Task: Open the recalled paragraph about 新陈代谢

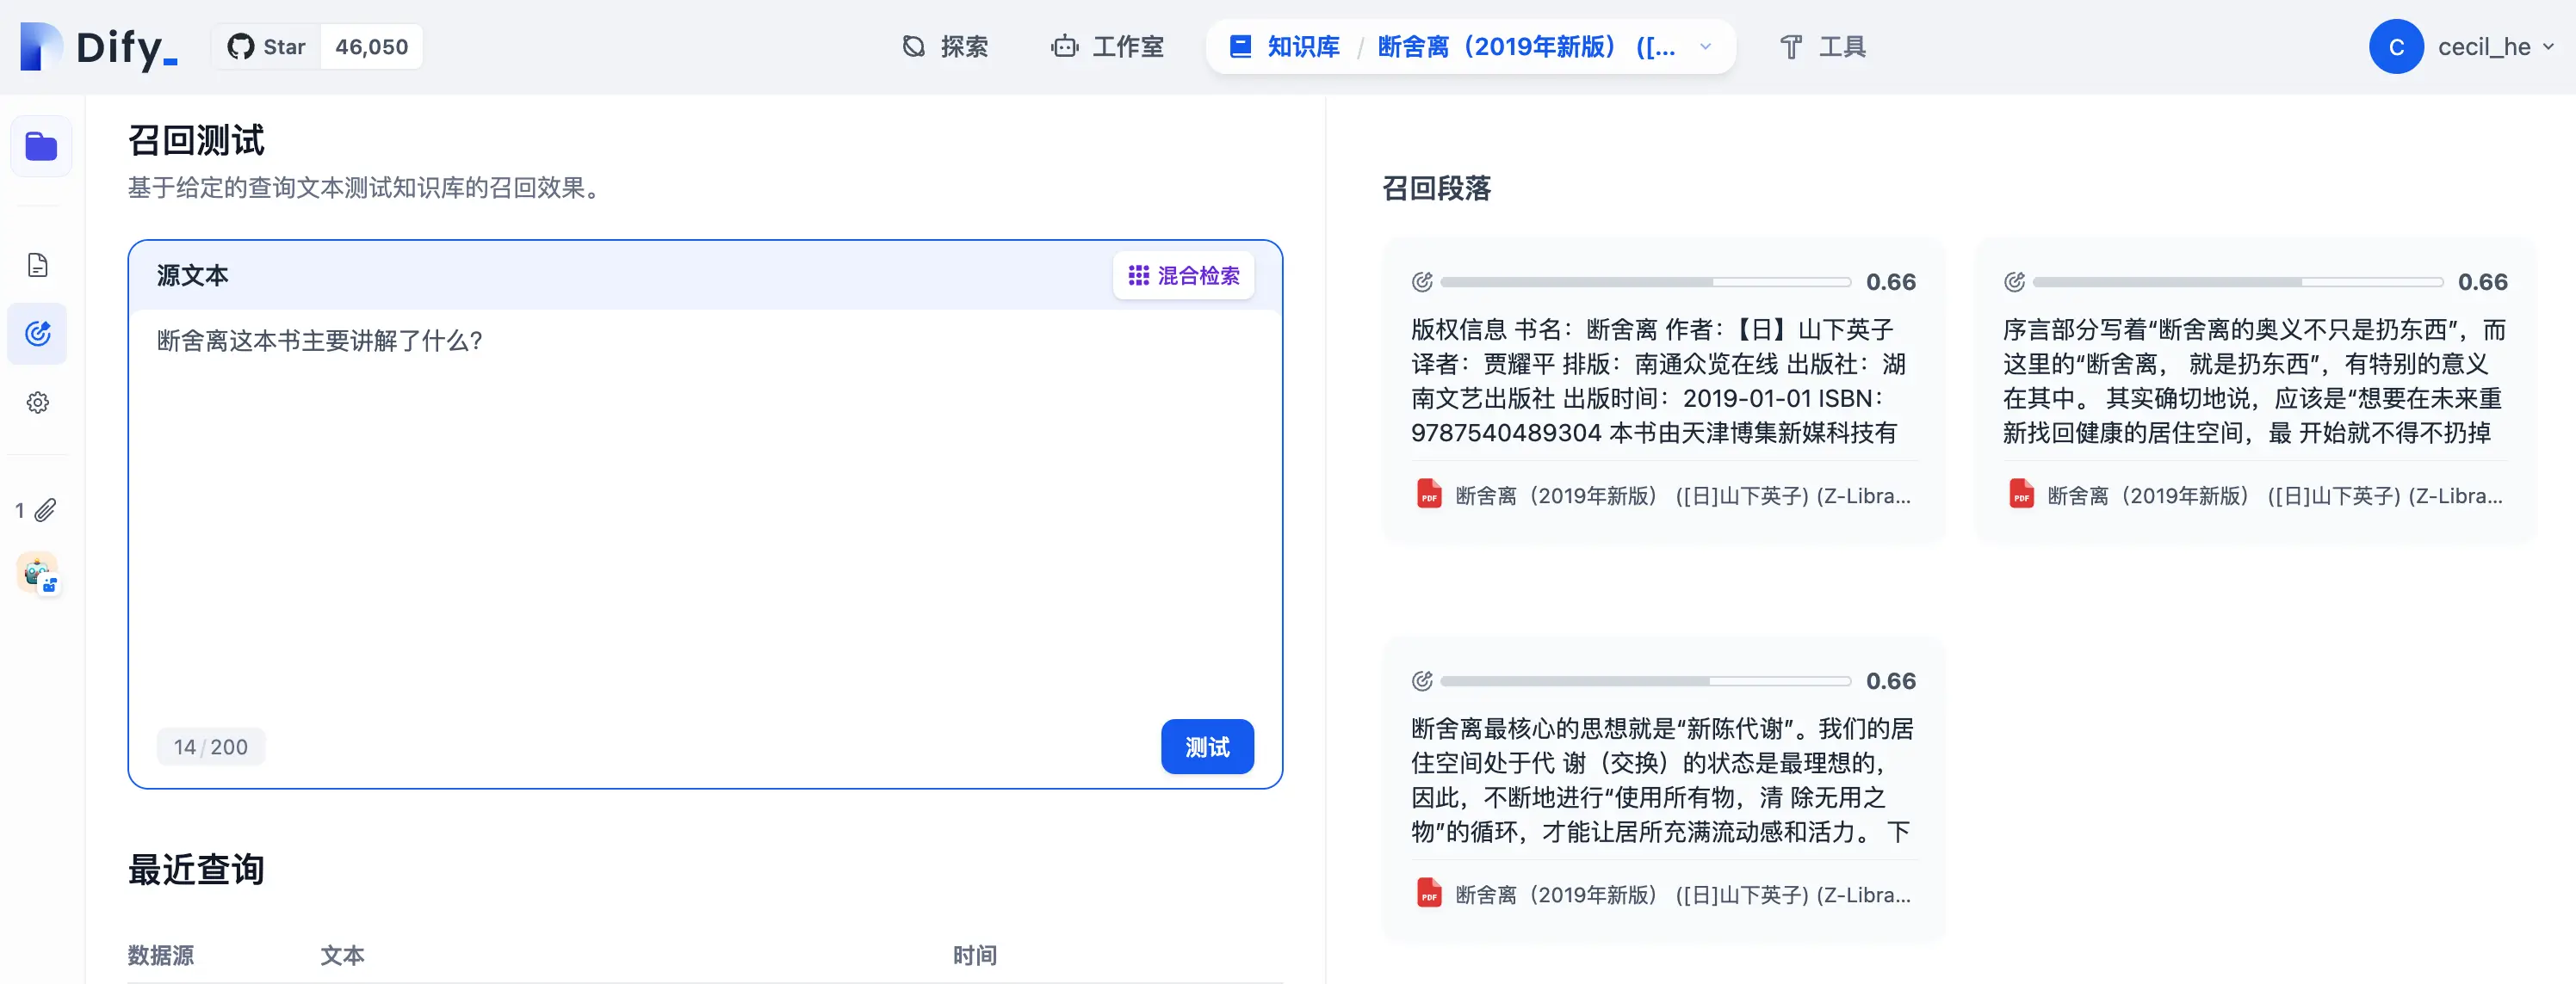Action: pos(1662,780)
